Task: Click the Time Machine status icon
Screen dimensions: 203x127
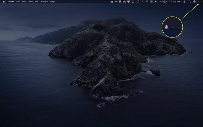Action: click(x=138, y=2)
